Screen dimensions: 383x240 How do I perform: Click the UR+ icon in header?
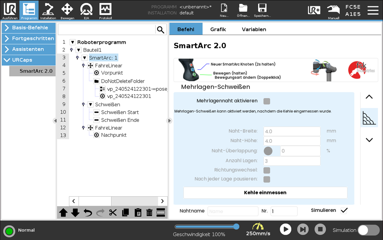click(x=314, y=10)
